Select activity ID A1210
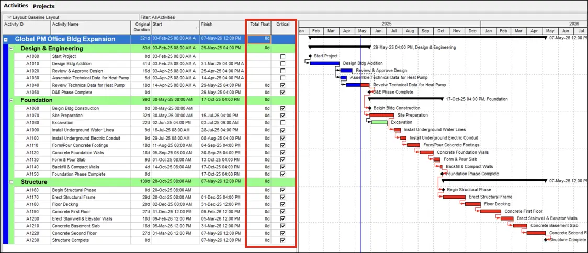 tap(32, 226)
